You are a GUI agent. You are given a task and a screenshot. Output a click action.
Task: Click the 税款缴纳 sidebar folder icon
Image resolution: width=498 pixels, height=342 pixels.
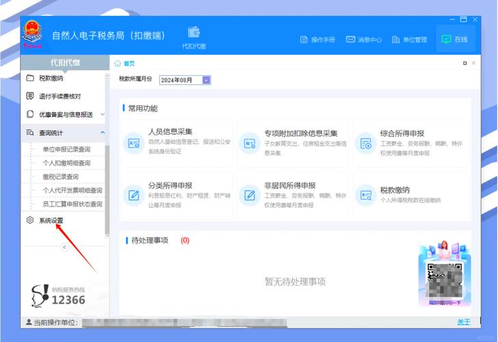[30, 78]
